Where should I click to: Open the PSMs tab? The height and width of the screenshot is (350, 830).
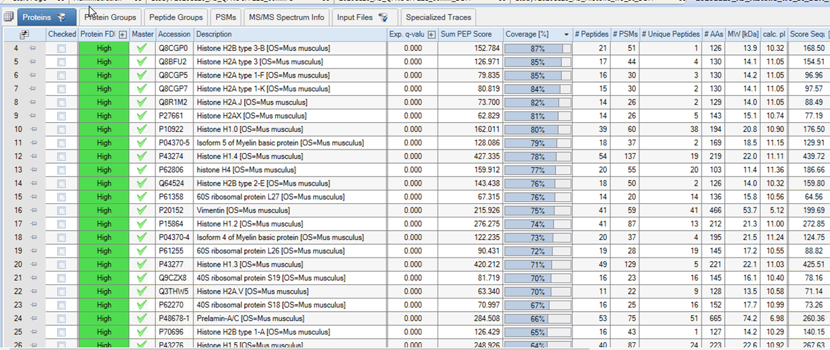[x=226, y=18]
